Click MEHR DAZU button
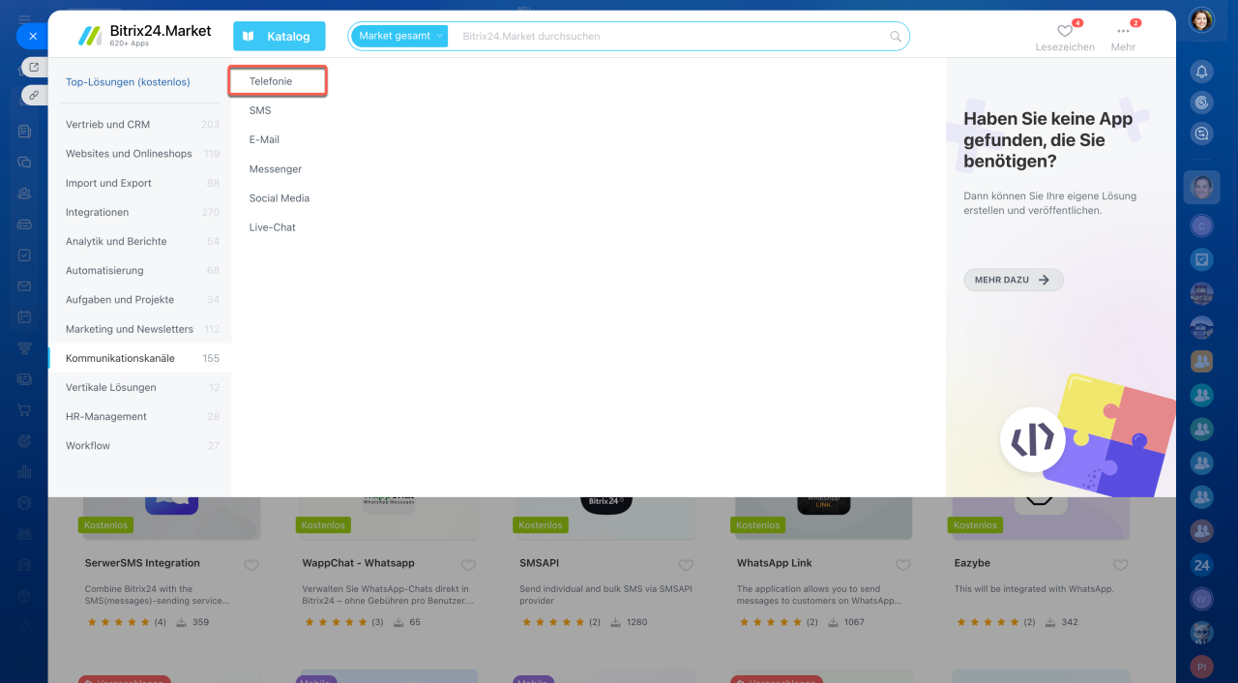The width and height of the screenshot is (1238, 683). [1013, 280]
